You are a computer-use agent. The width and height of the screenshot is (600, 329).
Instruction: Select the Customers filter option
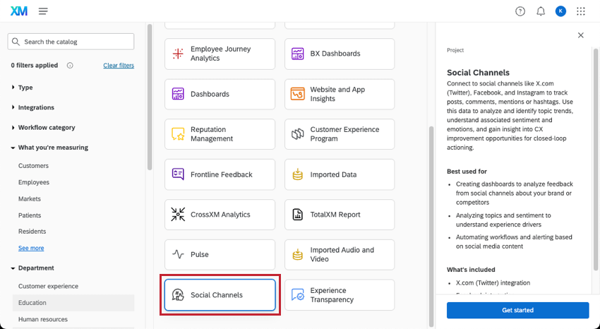(33, 166)
